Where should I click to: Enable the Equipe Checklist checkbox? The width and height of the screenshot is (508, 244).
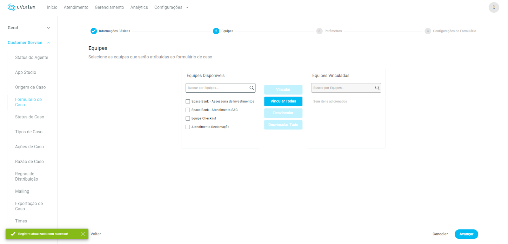[188, 118]
